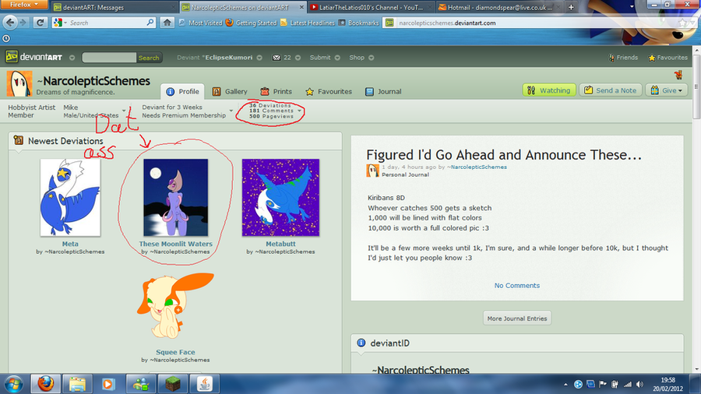Click the bookmark star in the address bar
This screenshot has height=394, width=701.
682,23
